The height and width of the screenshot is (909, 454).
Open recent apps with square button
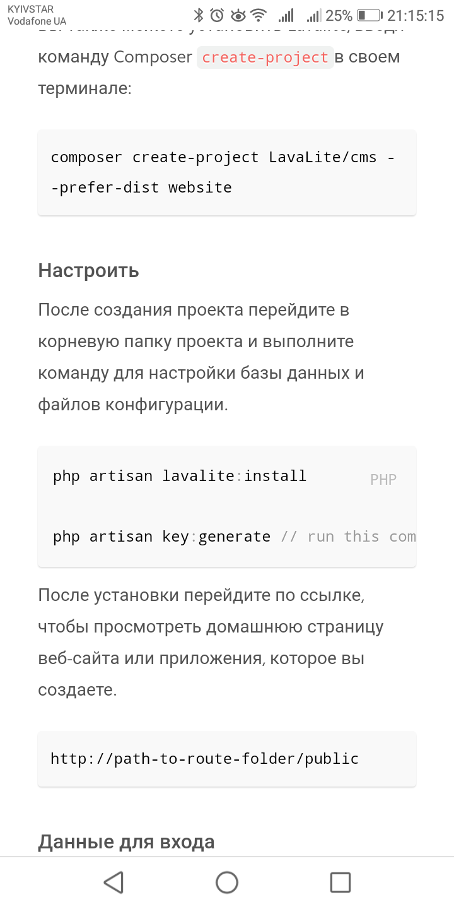pyautogui.click(x=340, y=882)
